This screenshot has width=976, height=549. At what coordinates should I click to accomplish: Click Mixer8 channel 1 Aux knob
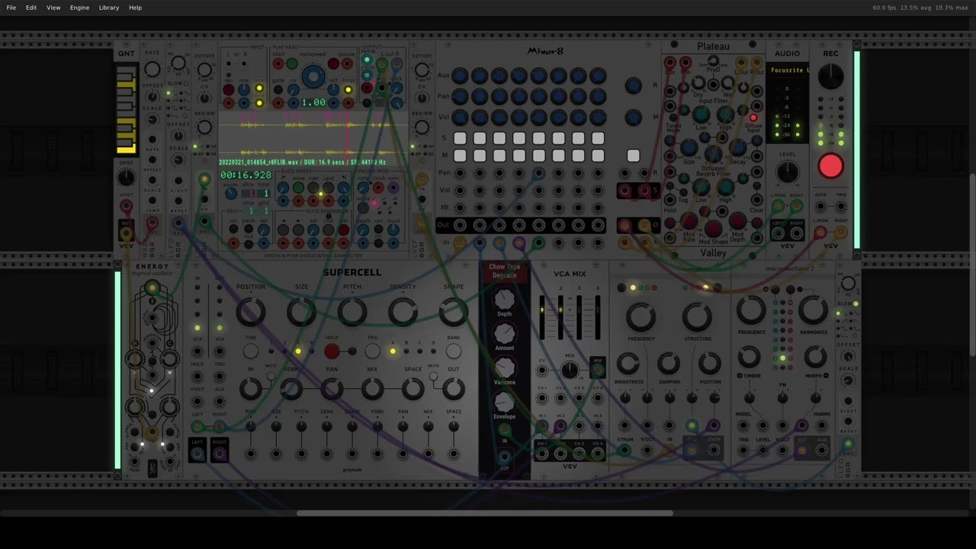pos(460,75)
